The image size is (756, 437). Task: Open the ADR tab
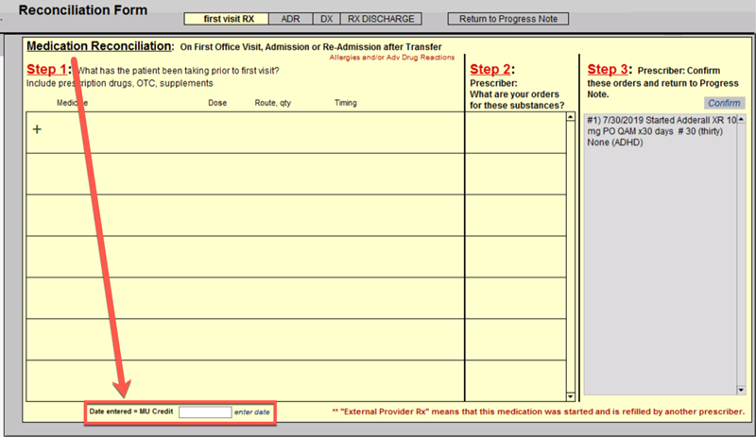point(290,19)
